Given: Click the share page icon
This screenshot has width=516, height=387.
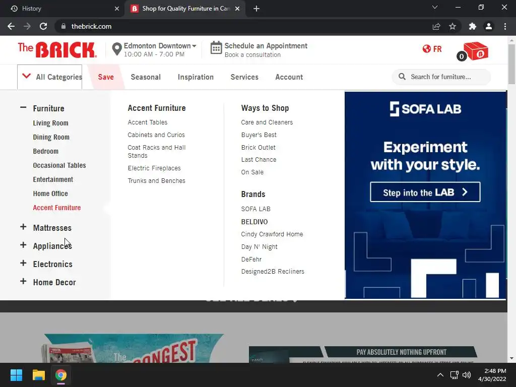Looking at the screenshot, I should 436,26.
